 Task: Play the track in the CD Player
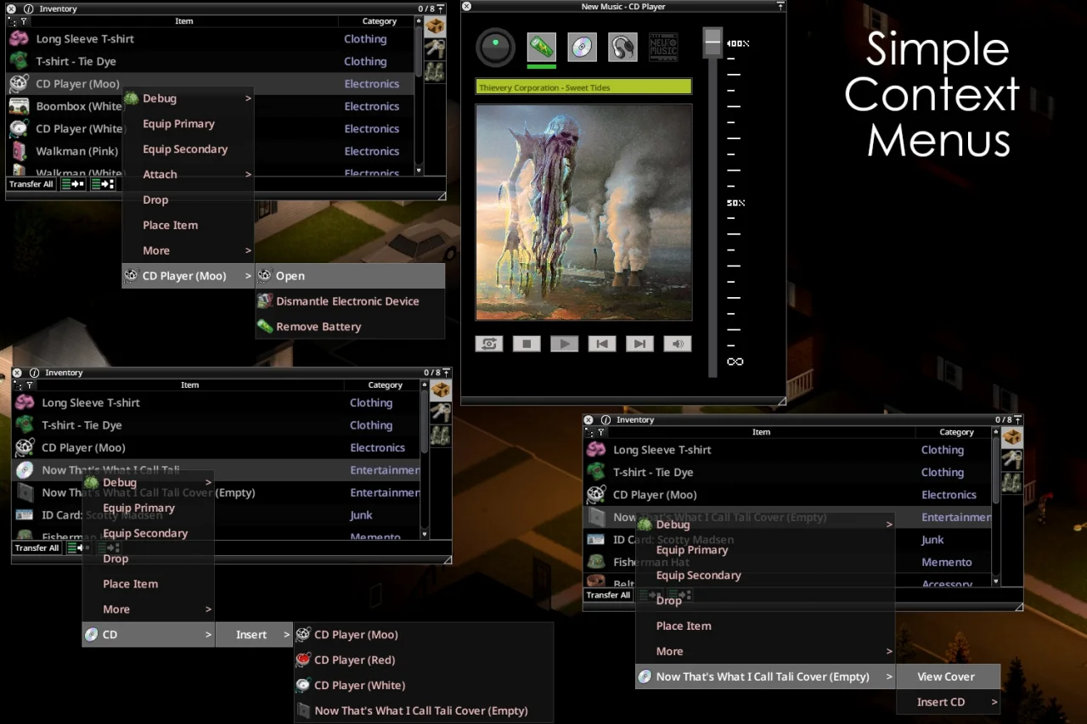(564, 344)
